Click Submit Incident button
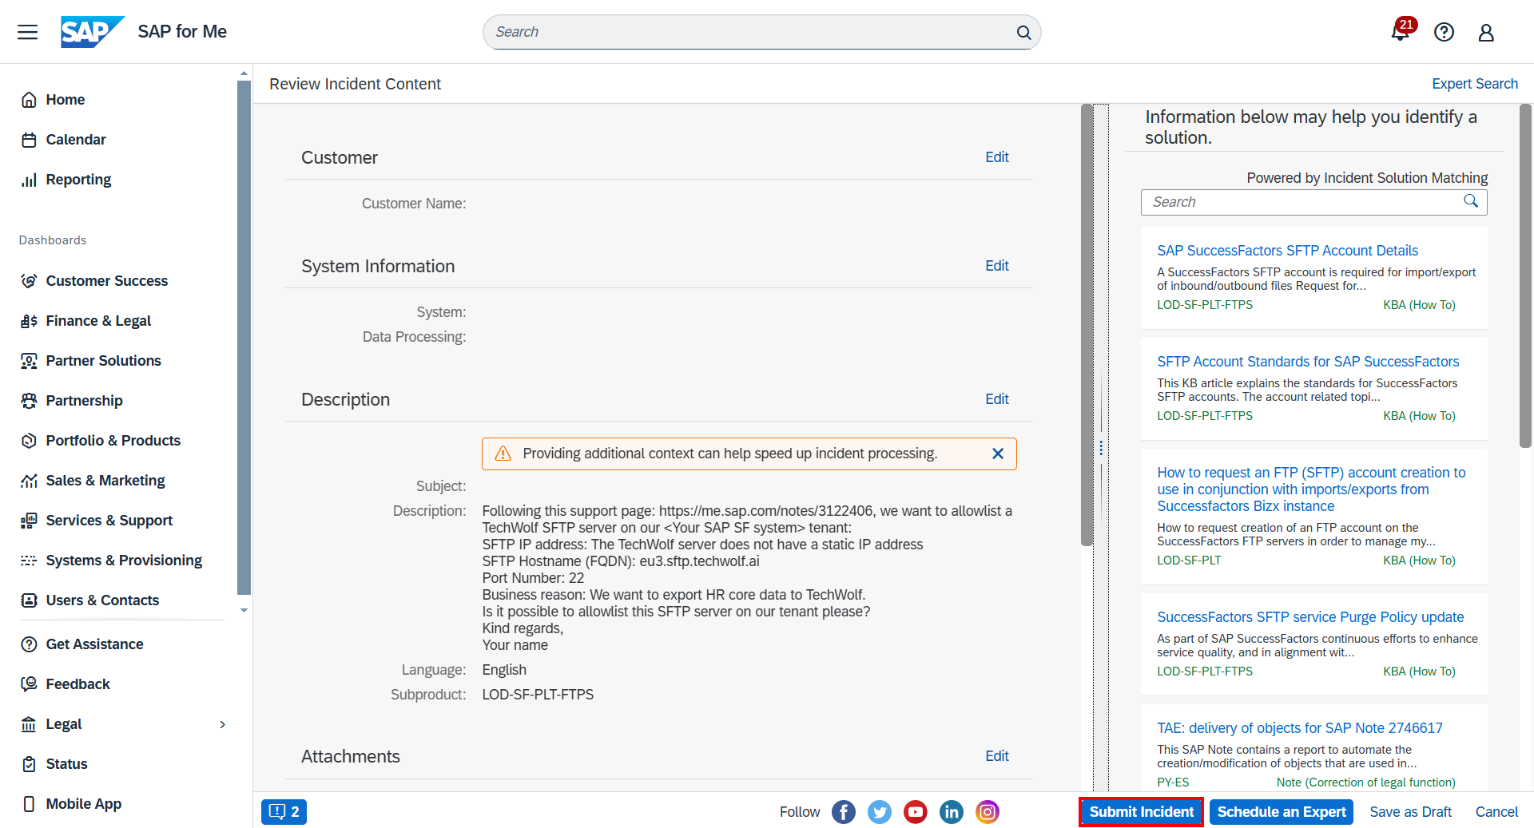1534x828 pixels. [x=1141, y=812]
